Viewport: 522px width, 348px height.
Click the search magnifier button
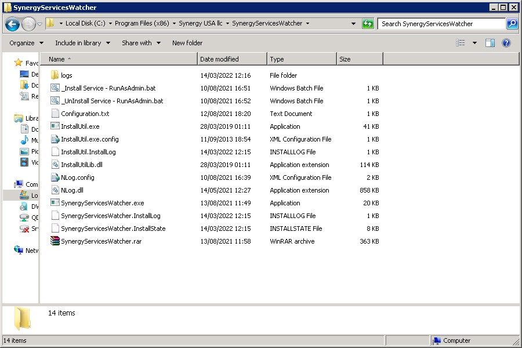[512, 24]
